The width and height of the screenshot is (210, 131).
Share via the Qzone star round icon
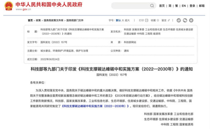point(191,20)
